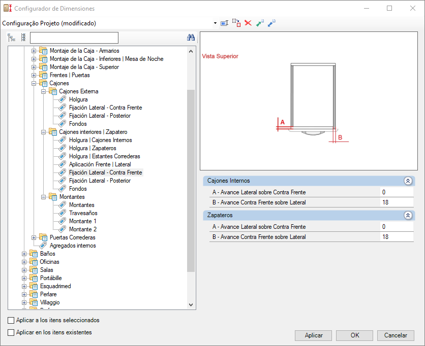Screen dimensions: 425x346
Task: Expand the Portábille node
Action: pos(24,278)
